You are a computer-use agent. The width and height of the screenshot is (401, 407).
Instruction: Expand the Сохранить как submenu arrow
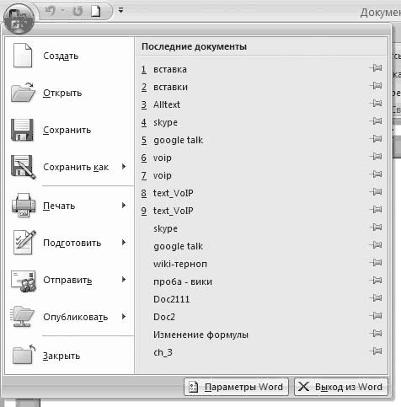pos(124,167)
